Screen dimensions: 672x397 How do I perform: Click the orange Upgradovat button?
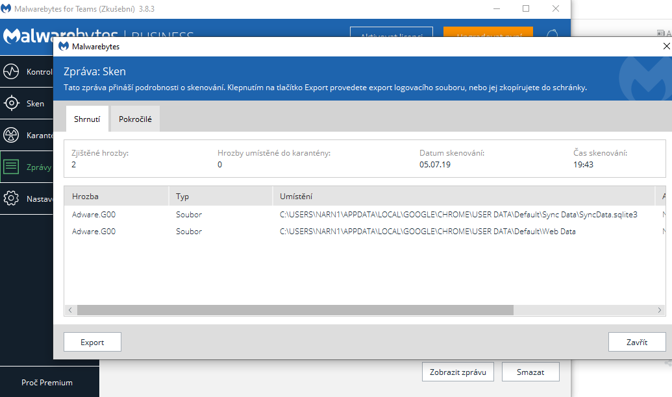[x=488, y=32]
